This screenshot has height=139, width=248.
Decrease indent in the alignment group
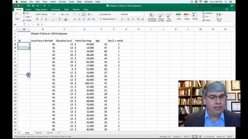coord(89,19)
